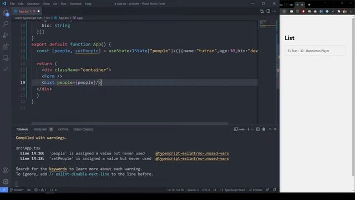Open the second @typescript-eslint/no-unused-vars link
This screenshot has width=355, height=200.
pyautogui.click(x=192, y=158)
